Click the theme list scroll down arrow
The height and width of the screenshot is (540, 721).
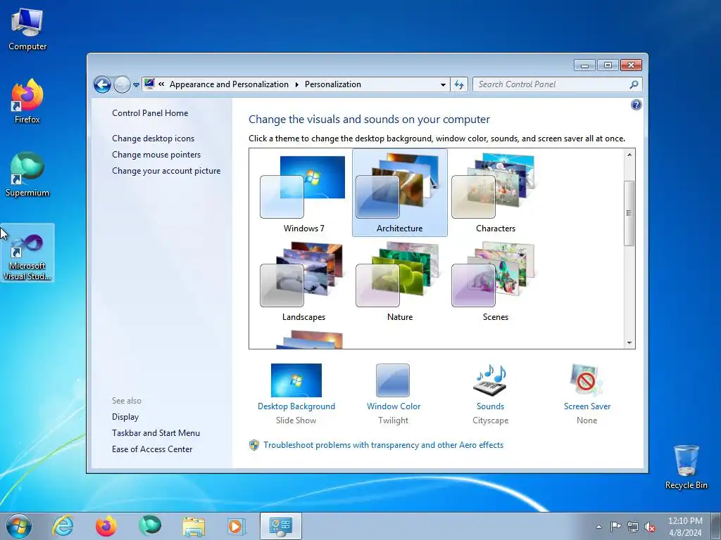629,343
